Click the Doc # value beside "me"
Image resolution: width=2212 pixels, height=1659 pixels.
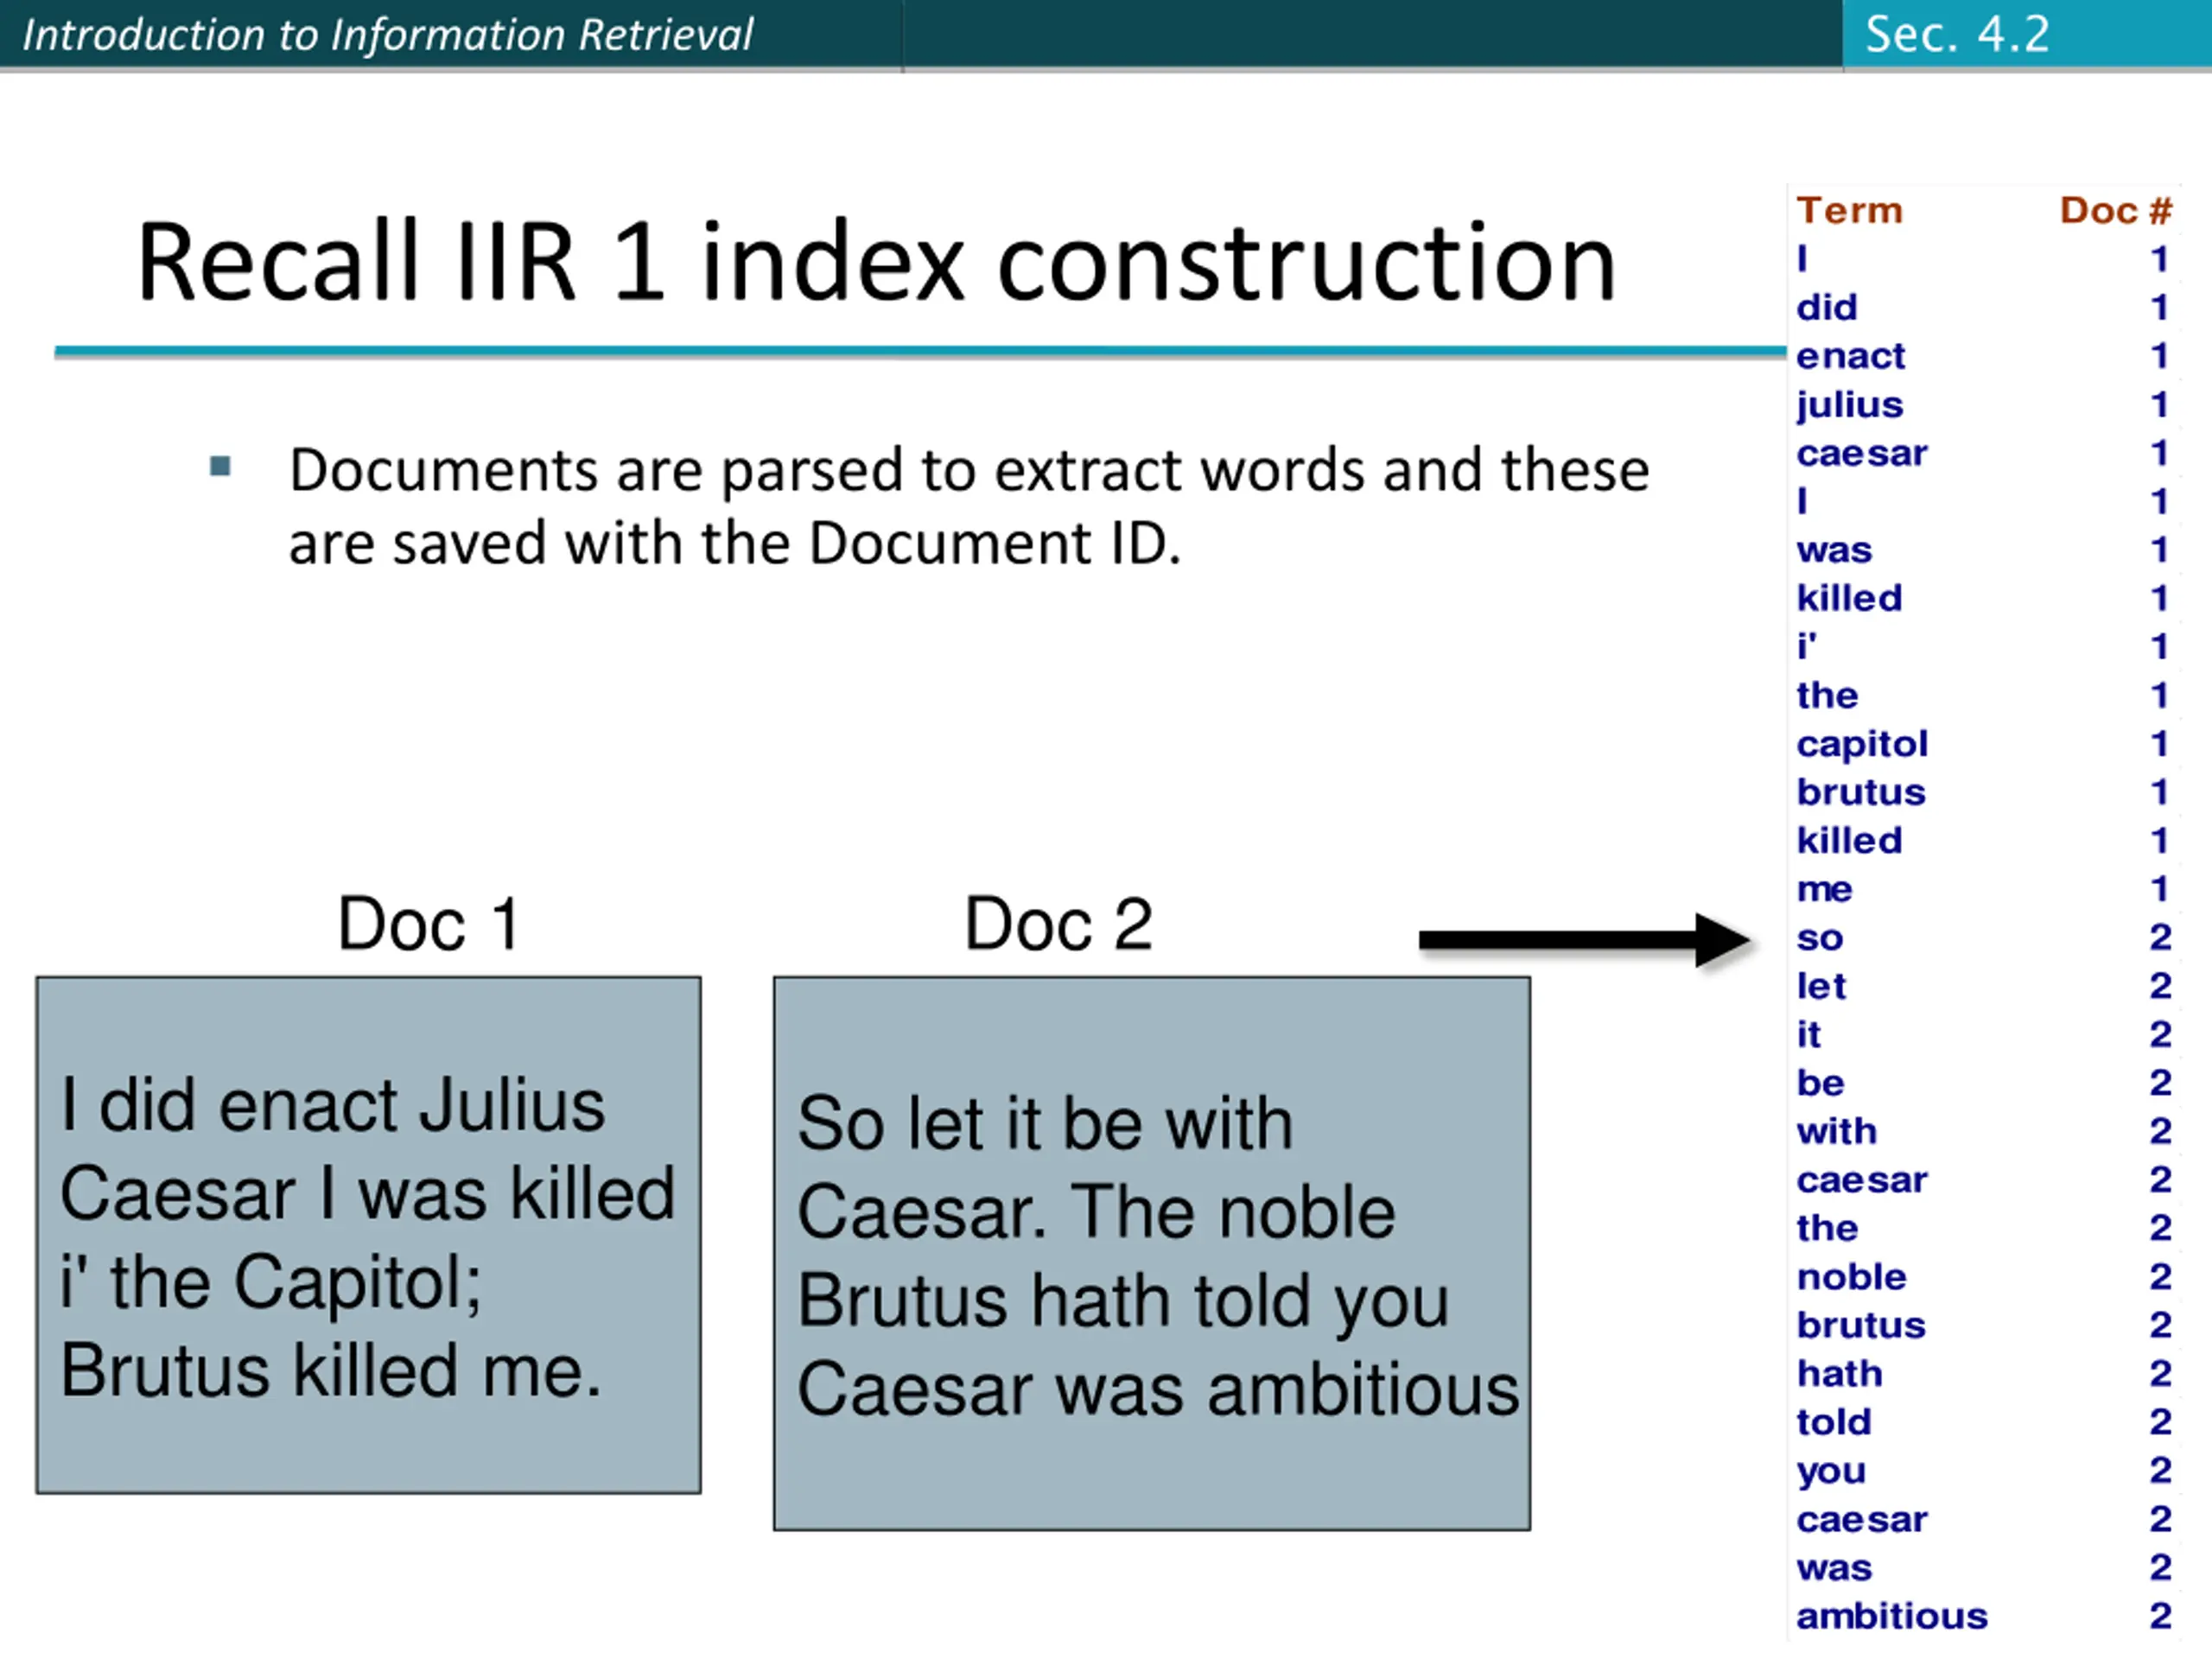(2160, 889)
